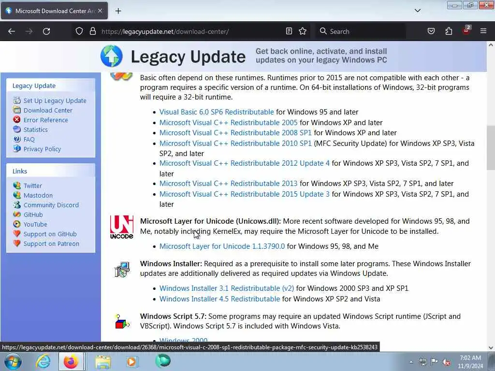Image resolution: width=495 pixels, height=371 pixels.
Task: Open Visual C++ Redistributable 2013 link
Action: 228,183
